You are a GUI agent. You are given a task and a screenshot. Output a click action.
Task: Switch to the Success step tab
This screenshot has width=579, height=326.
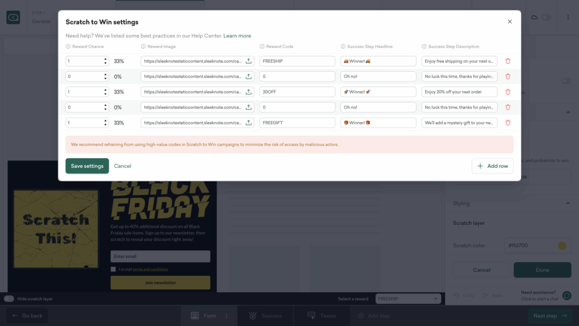coord(266,316)
